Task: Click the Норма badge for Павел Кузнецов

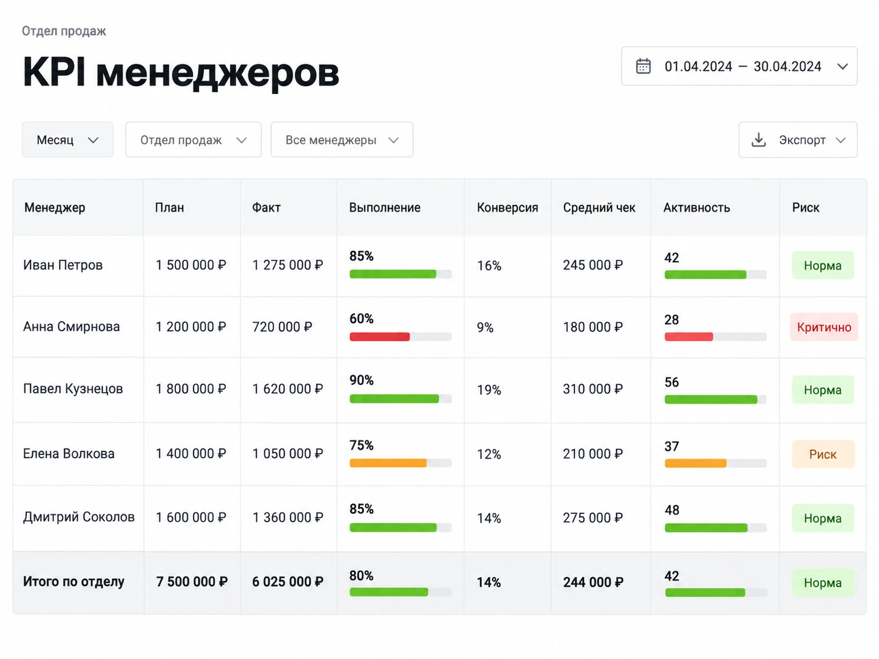Action: click(x=823, y=390)
